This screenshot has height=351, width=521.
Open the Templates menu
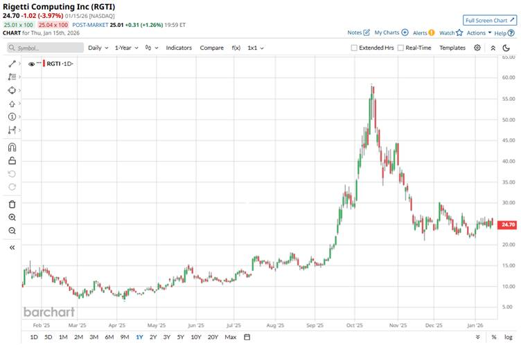click(x=452, y=48)
